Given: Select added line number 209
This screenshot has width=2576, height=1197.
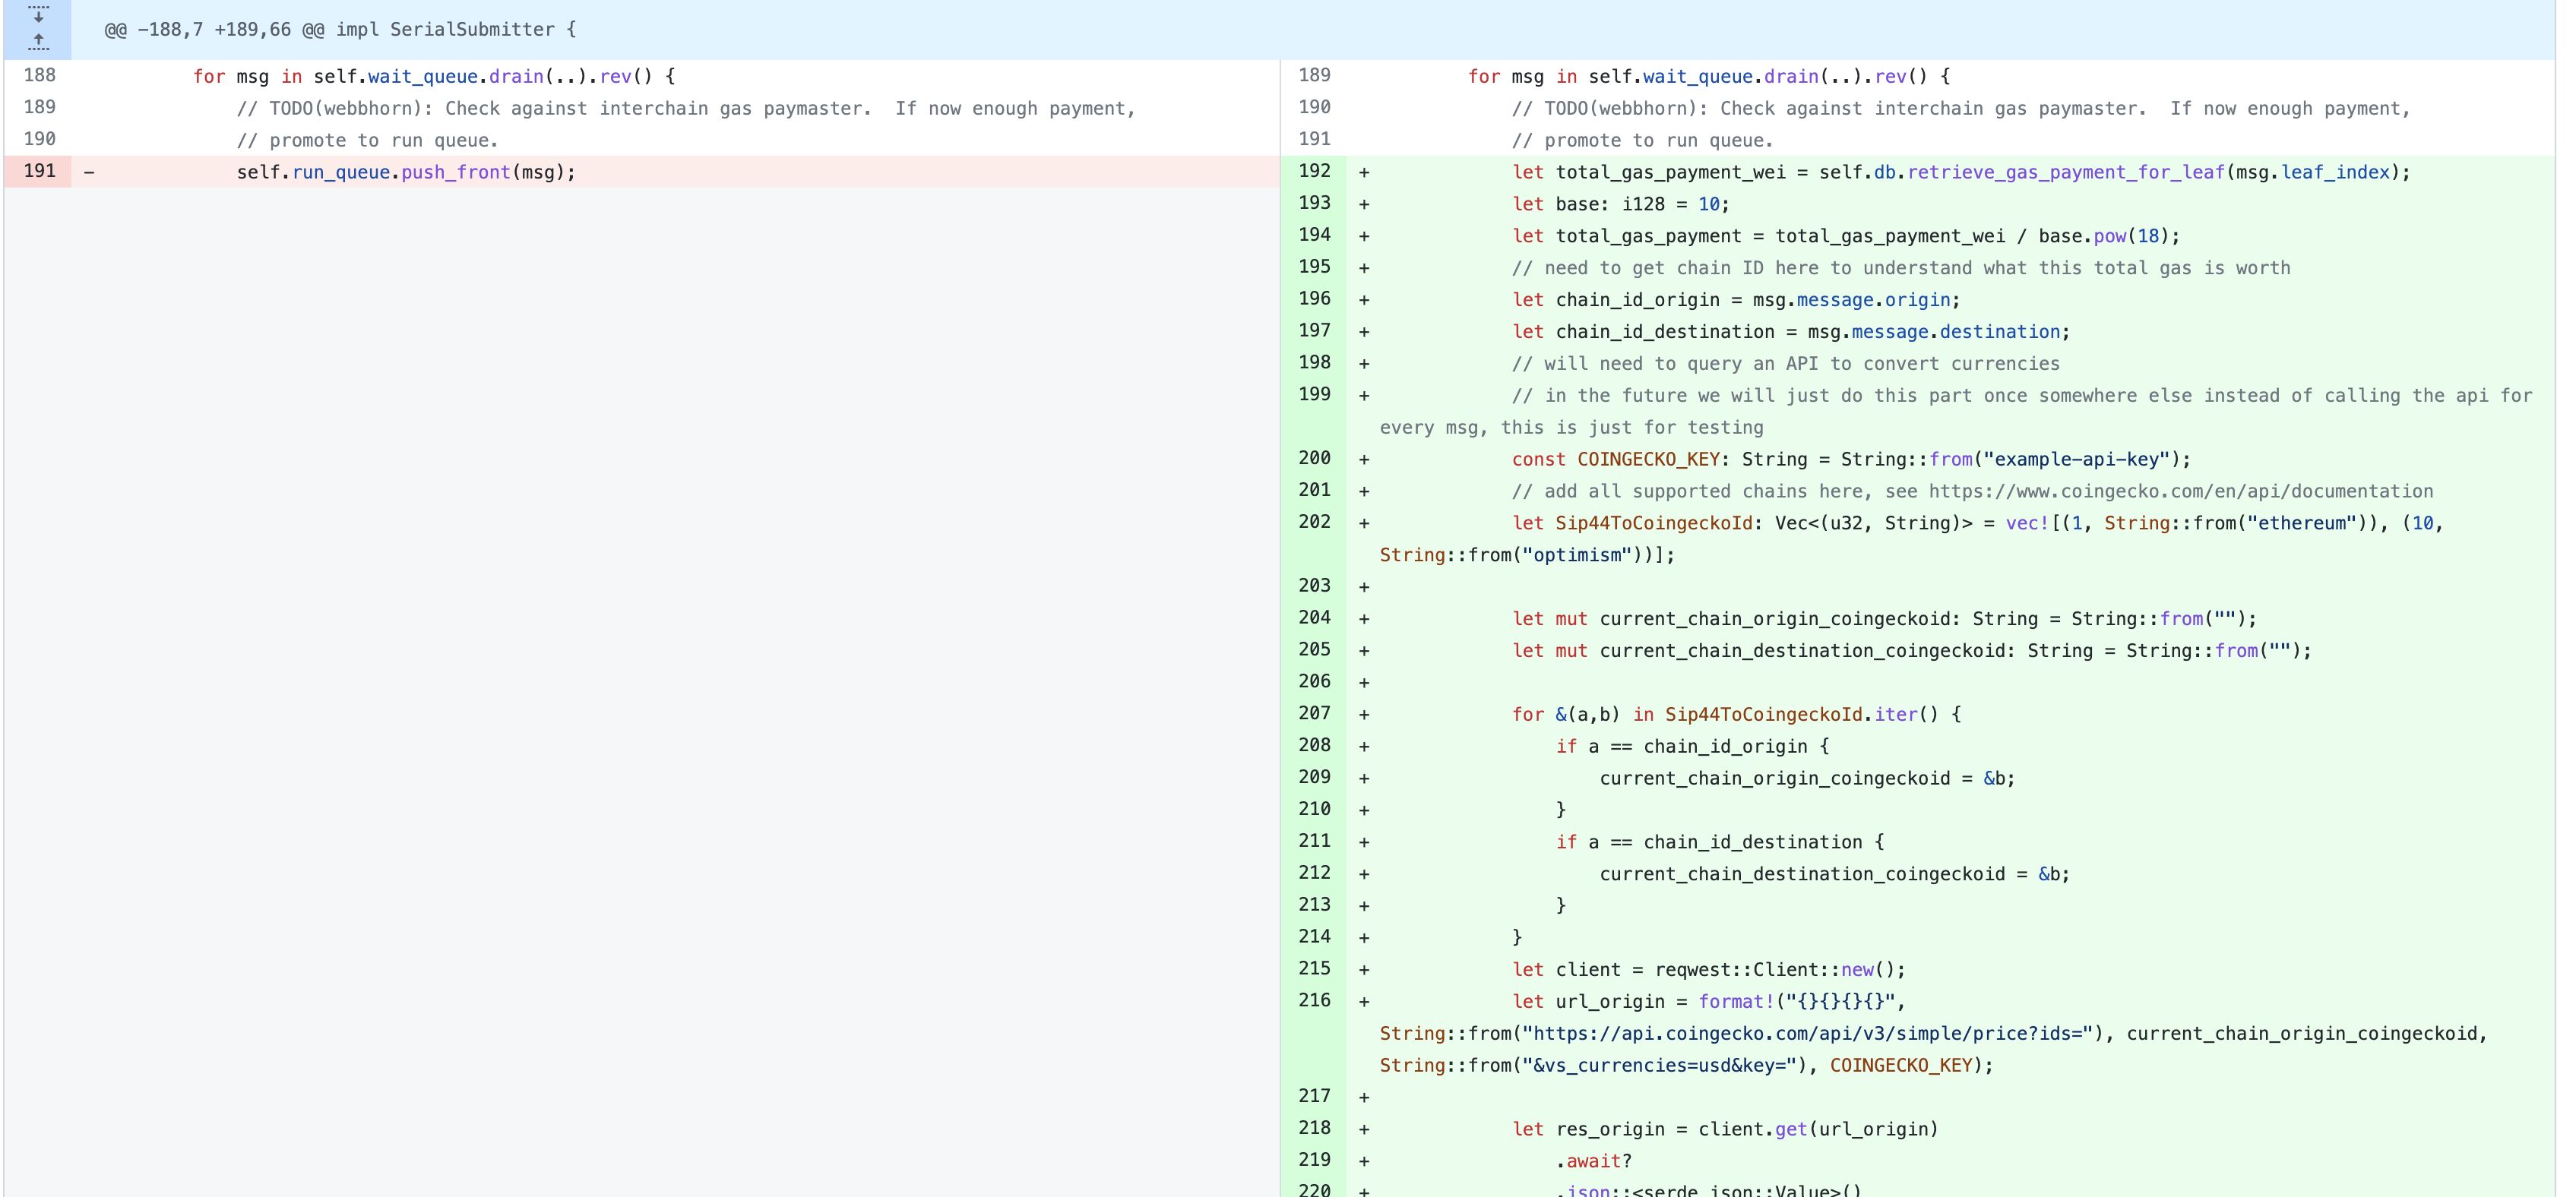Looking at the screenshot, I should [1314, 779].
